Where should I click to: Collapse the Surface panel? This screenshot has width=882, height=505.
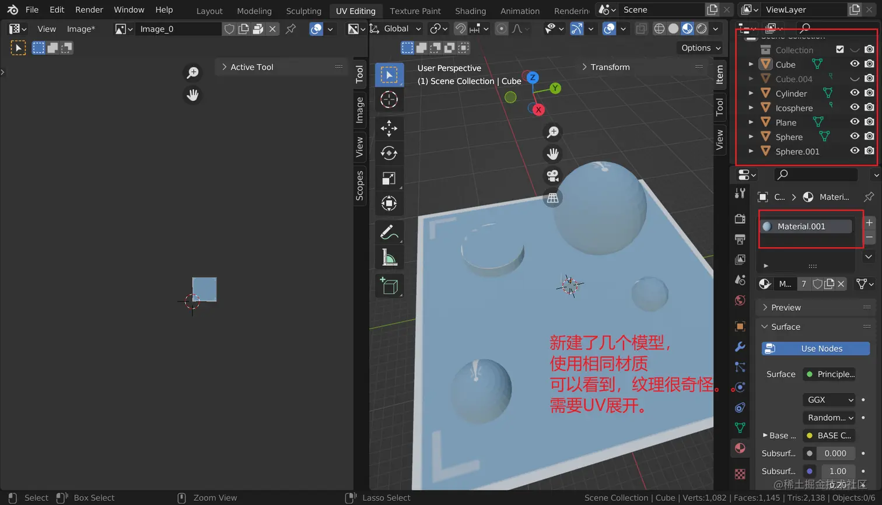815,327
